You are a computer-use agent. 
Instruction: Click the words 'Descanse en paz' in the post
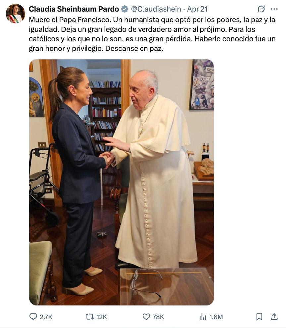point(134,49)
